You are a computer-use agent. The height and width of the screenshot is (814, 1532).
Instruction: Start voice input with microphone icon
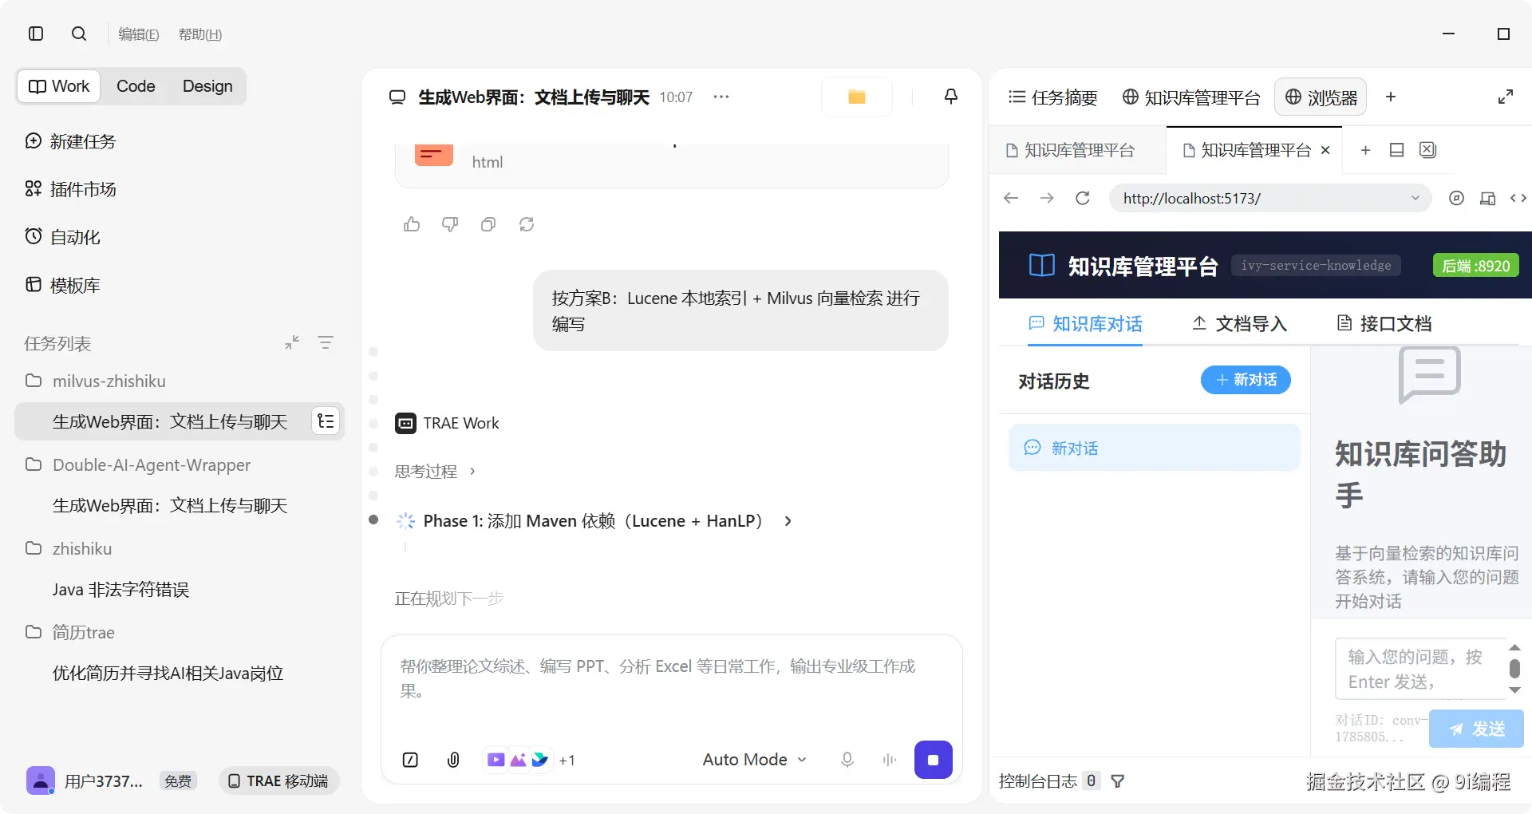(x=847, y=760)
